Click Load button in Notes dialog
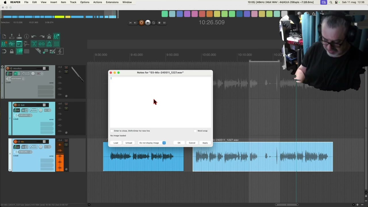This screenshot has height=207, width=368. click(116, 143)
